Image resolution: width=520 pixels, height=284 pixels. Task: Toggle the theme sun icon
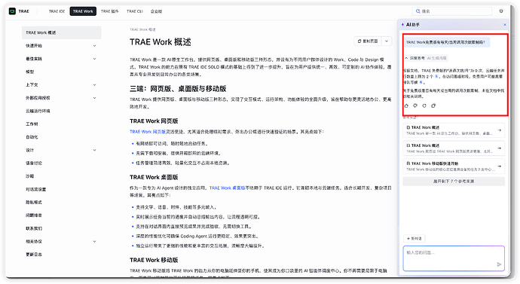point(501,11)
